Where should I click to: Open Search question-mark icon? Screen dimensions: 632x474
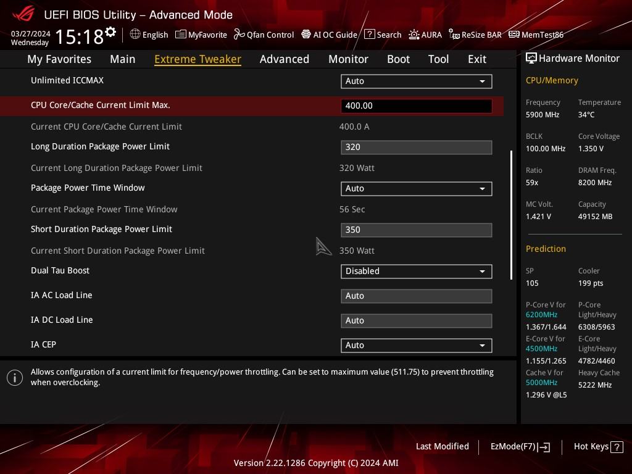[x=369, y=35]
